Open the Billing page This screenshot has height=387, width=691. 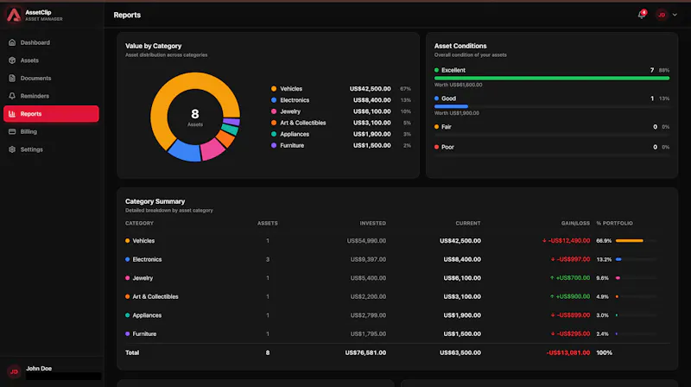[51, 132]
